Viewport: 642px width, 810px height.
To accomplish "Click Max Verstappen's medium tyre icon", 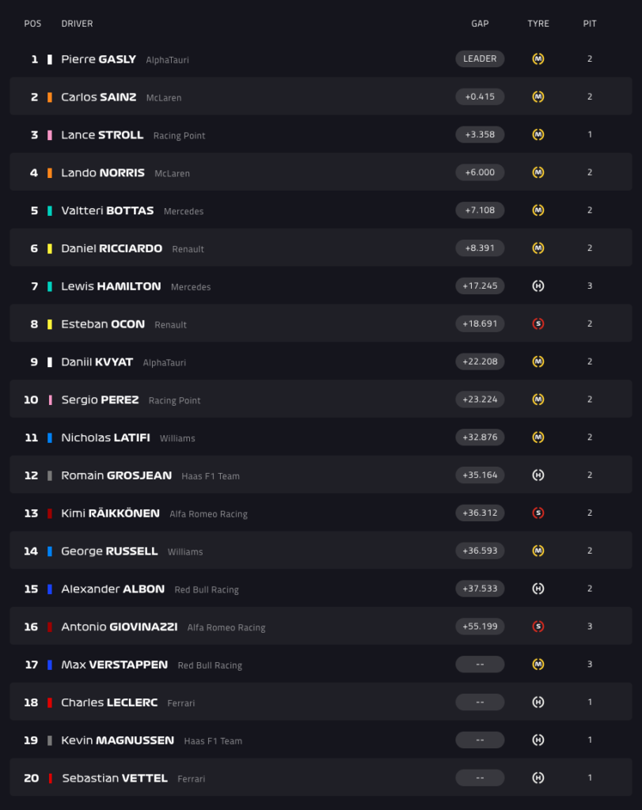I will pos(538,664).
